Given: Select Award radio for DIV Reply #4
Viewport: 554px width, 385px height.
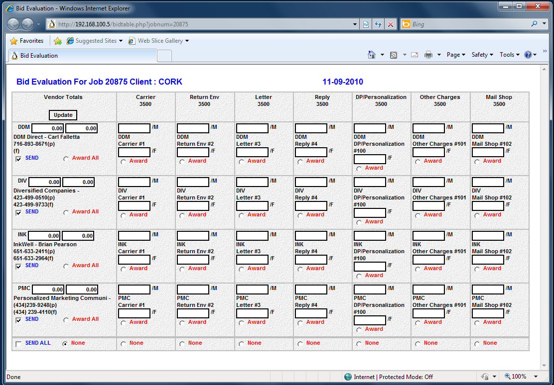Looking at the screenshot, I should [300, 215].
